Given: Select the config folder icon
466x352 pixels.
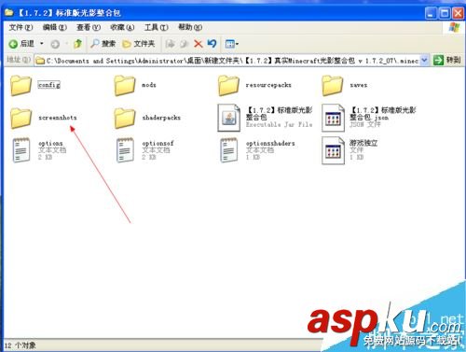Looking at the screenshot, I should [21, 85].
